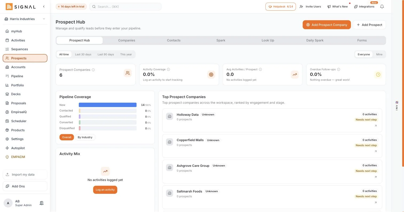Click the Overdue Follow-ups info icon
404x212 pixels.
pos(339,69)
